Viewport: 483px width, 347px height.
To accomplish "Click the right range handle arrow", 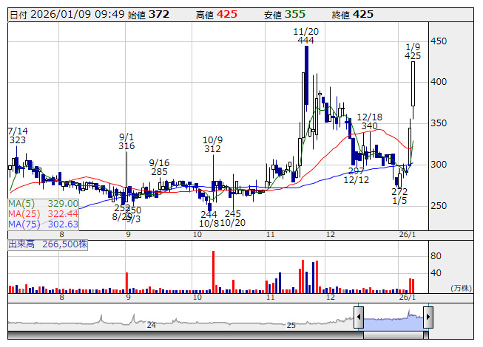I will click(428, 317).
